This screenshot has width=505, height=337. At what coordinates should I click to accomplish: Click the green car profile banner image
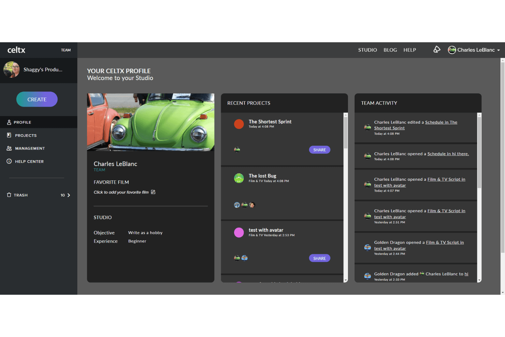tap(150, 122)
